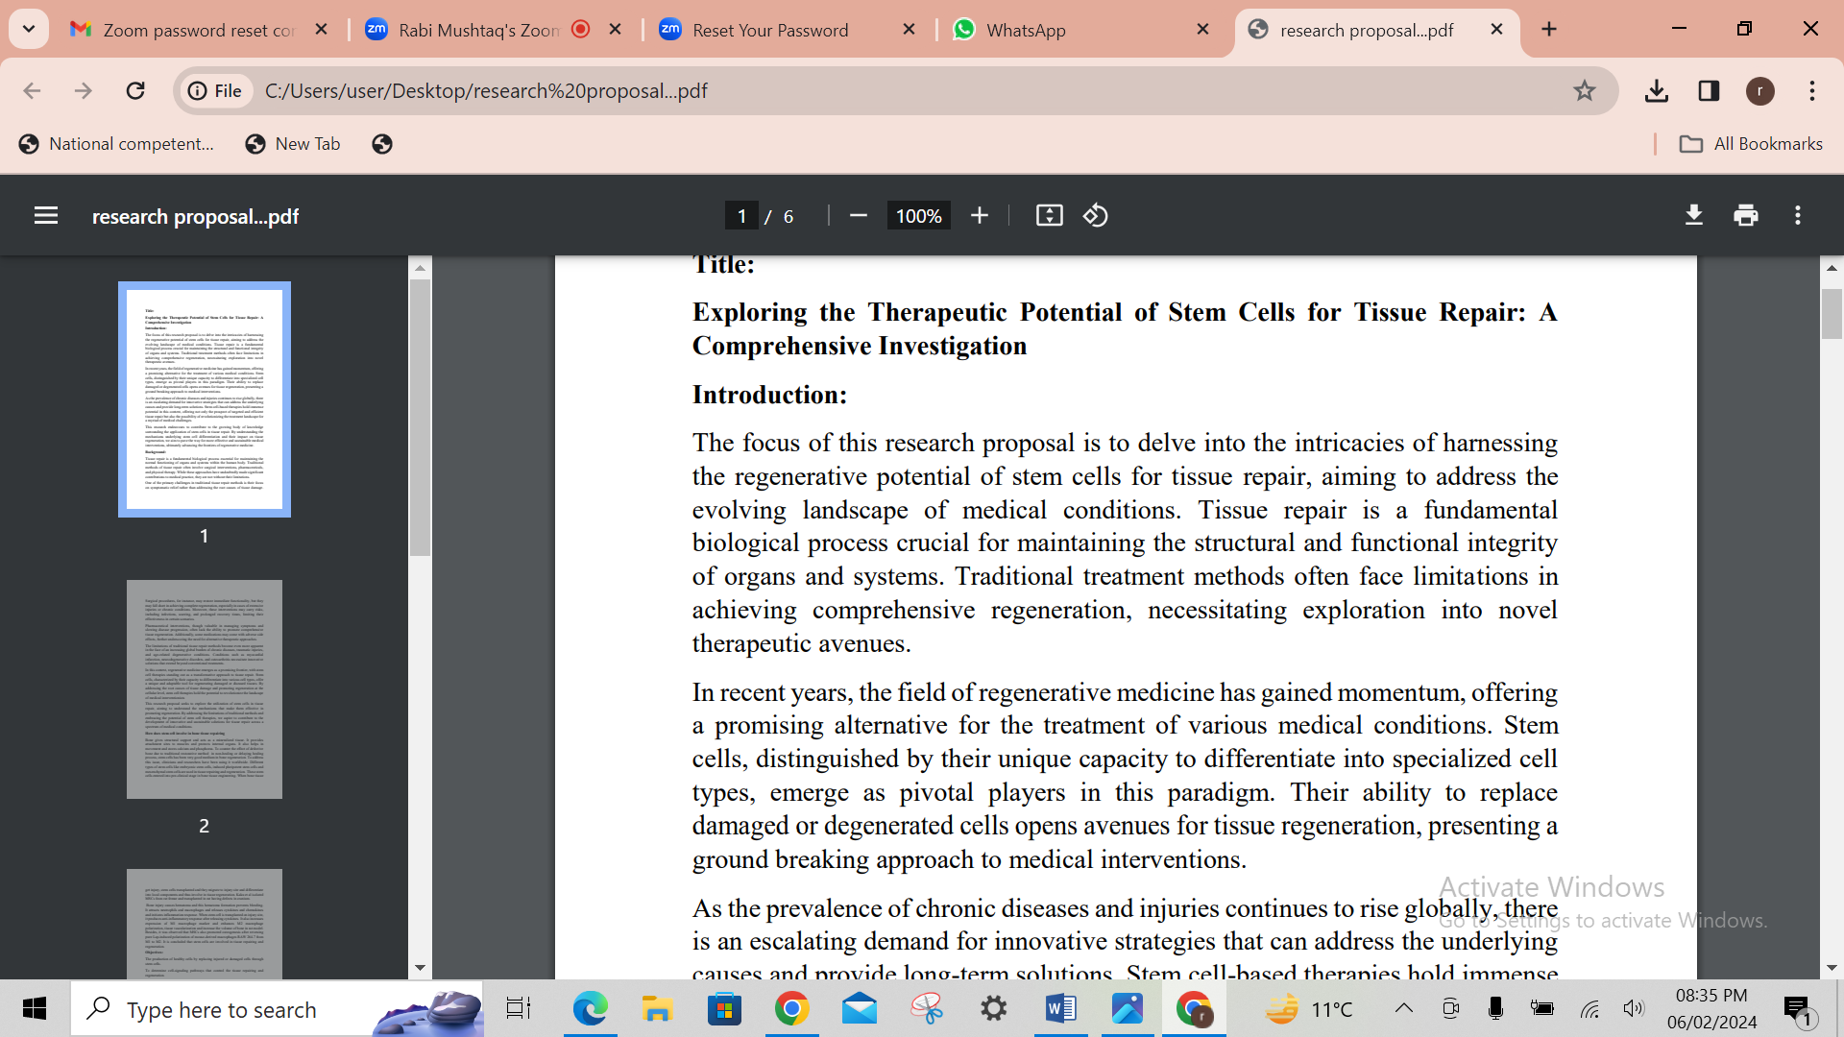
Task: Print the research proposal PDF
Action: pos(1746,216)
